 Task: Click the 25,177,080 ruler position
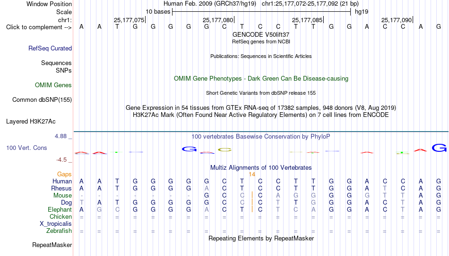218,20
